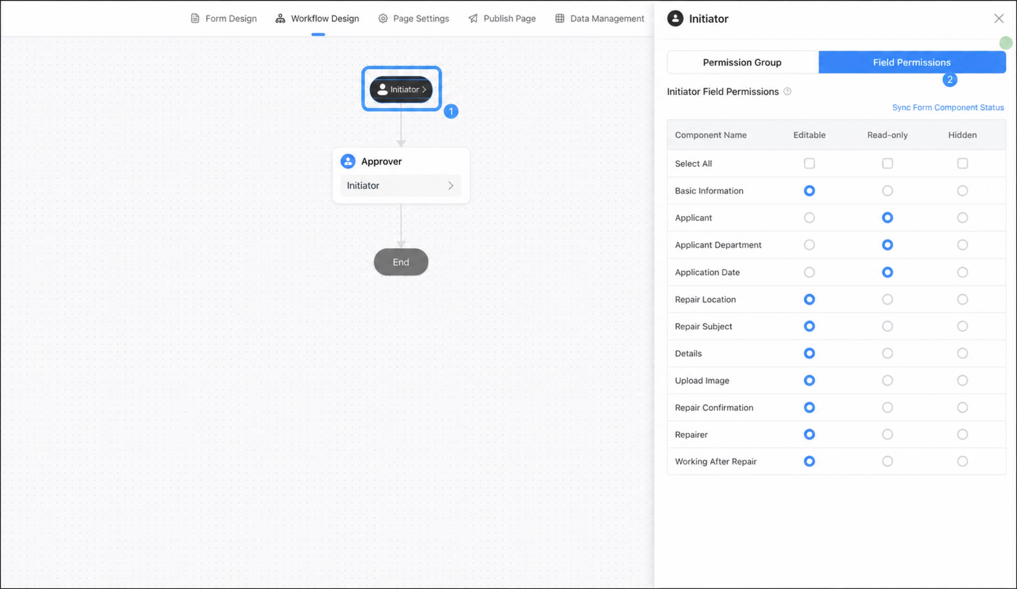This screenshot has width=1017, height=589.
Task: Click the Form Design document icon
Action: point(195,19)
